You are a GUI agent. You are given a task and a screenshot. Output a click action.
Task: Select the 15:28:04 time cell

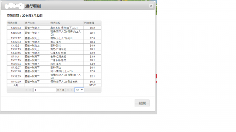[x=15, y=64]
